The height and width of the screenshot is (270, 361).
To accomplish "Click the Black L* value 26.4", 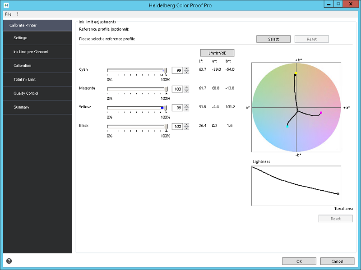I will click(x=202, y=126).
